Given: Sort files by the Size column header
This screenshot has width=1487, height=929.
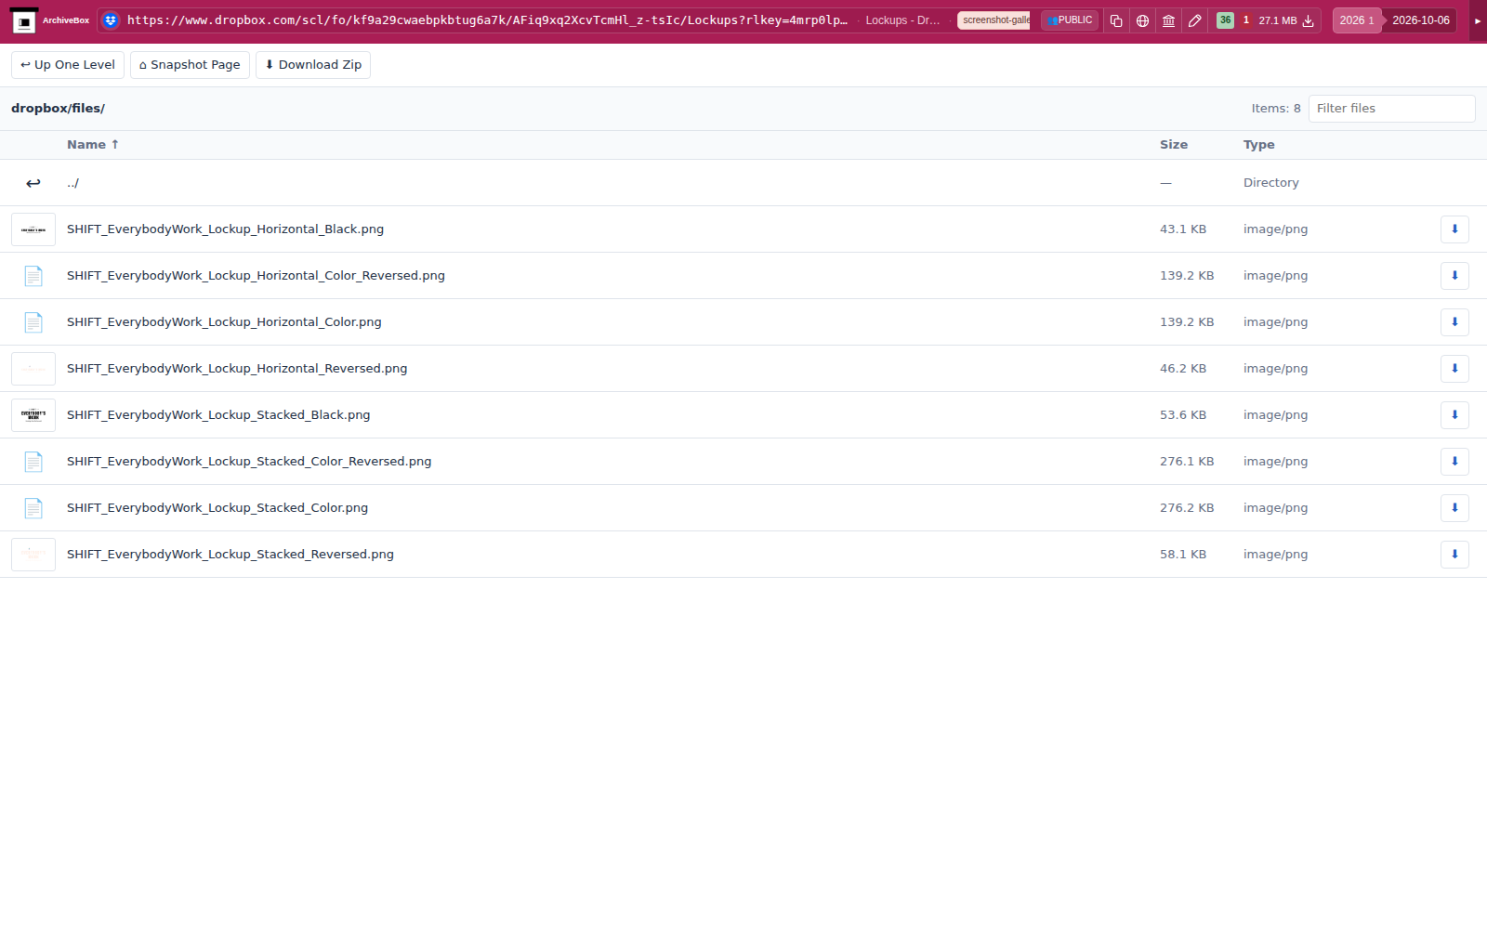Looking at the screenshot, I should pos(1174,145).
